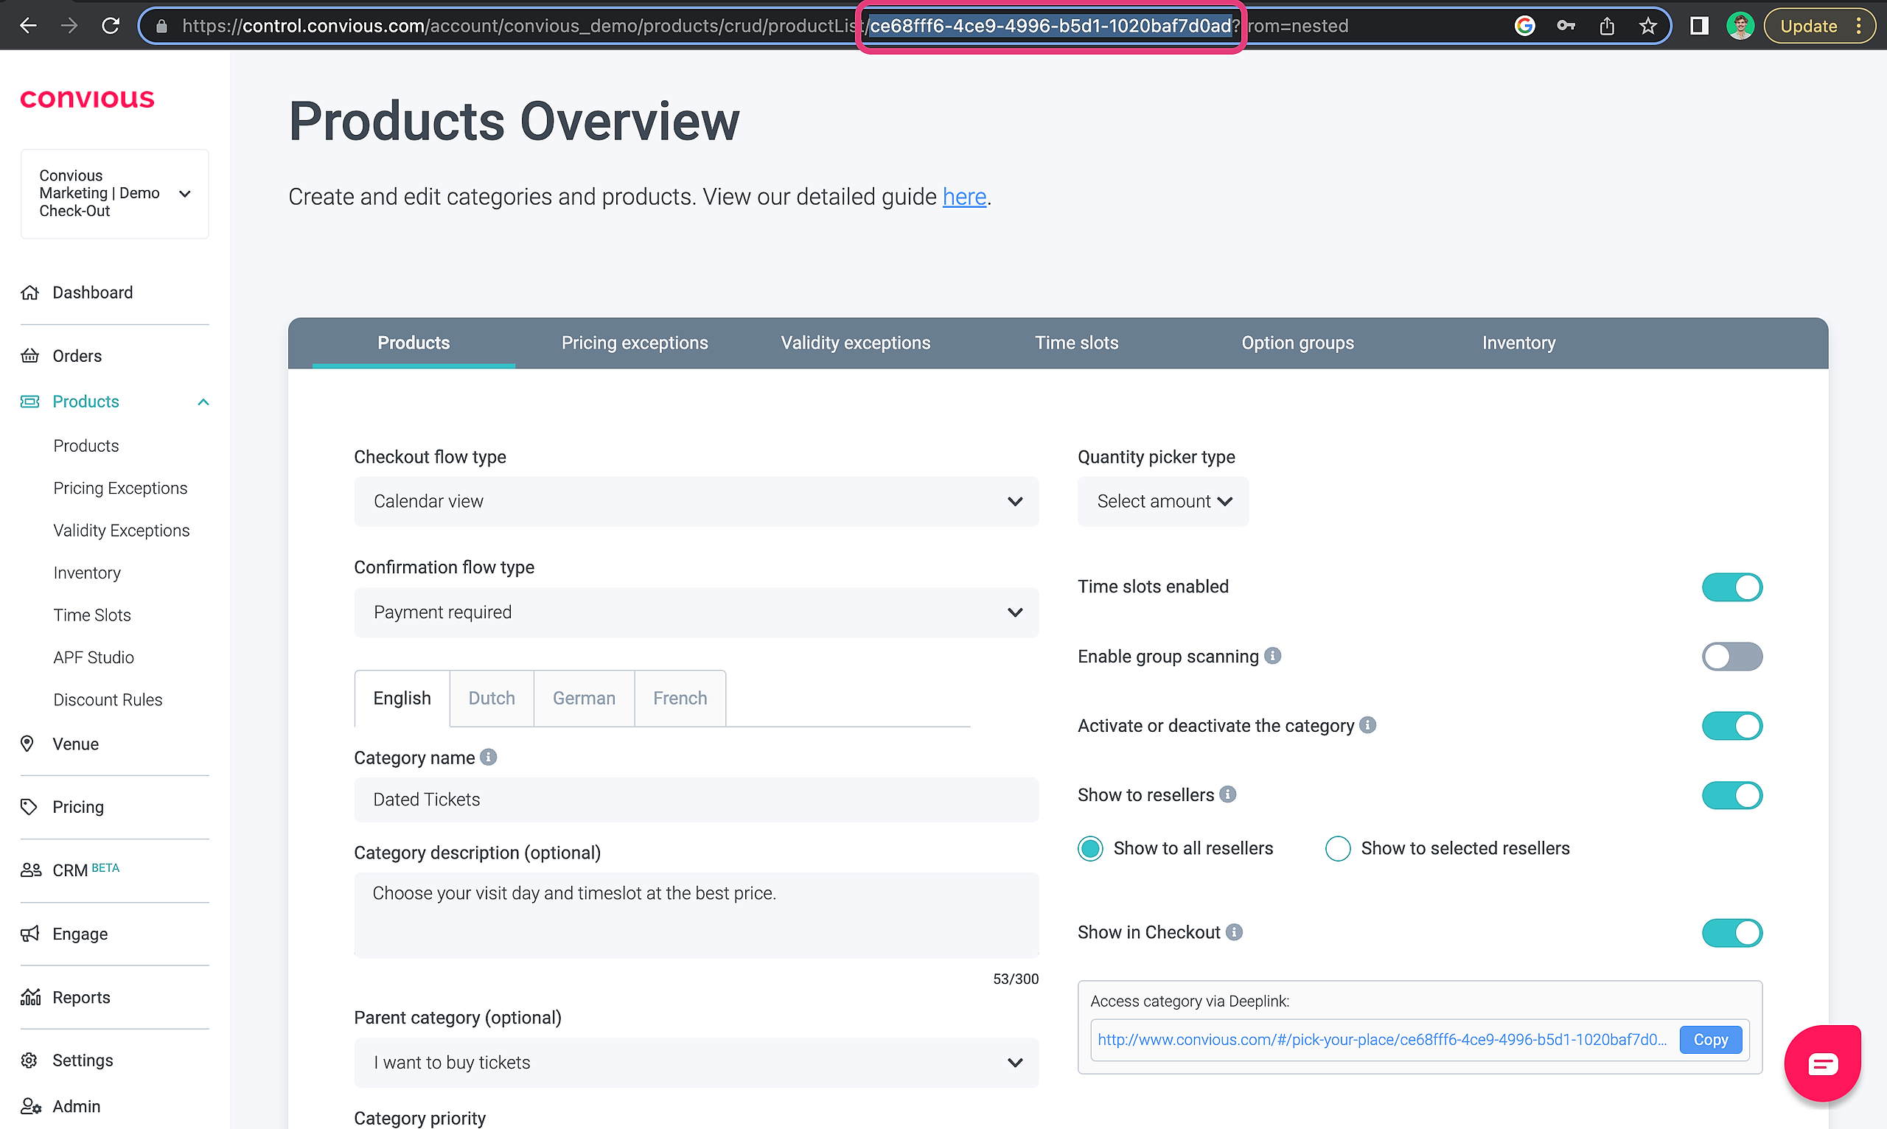Enable the group scanning toggle

click(1731, 657)
